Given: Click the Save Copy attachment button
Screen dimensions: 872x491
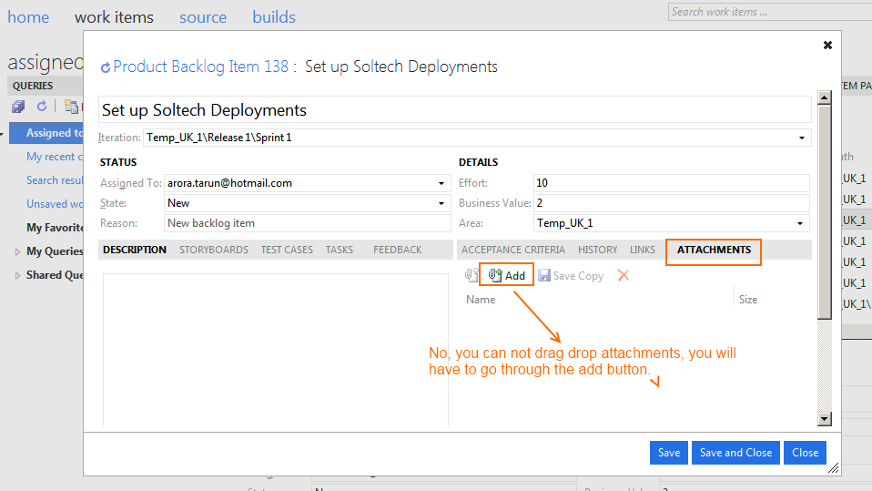Looking at the screenshot, I should click(x=571, y=275).
